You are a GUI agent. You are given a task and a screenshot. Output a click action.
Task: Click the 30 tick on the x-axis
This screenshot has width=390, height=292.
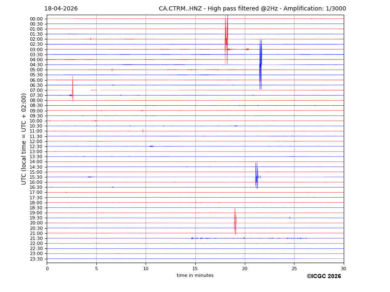[343, 269]
